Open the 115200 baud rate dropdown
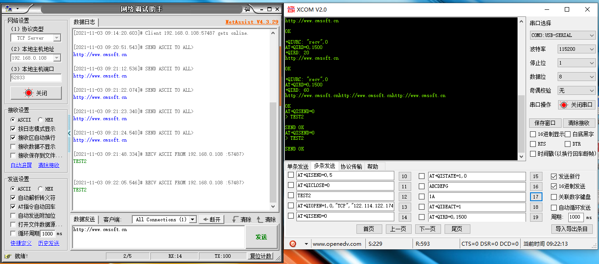Viewport: 599px width, 264px height. click(592, 49)
